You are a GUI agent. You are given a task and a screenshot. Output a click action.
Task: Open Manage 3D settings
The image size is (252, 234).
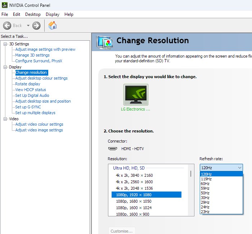[32, 55]
